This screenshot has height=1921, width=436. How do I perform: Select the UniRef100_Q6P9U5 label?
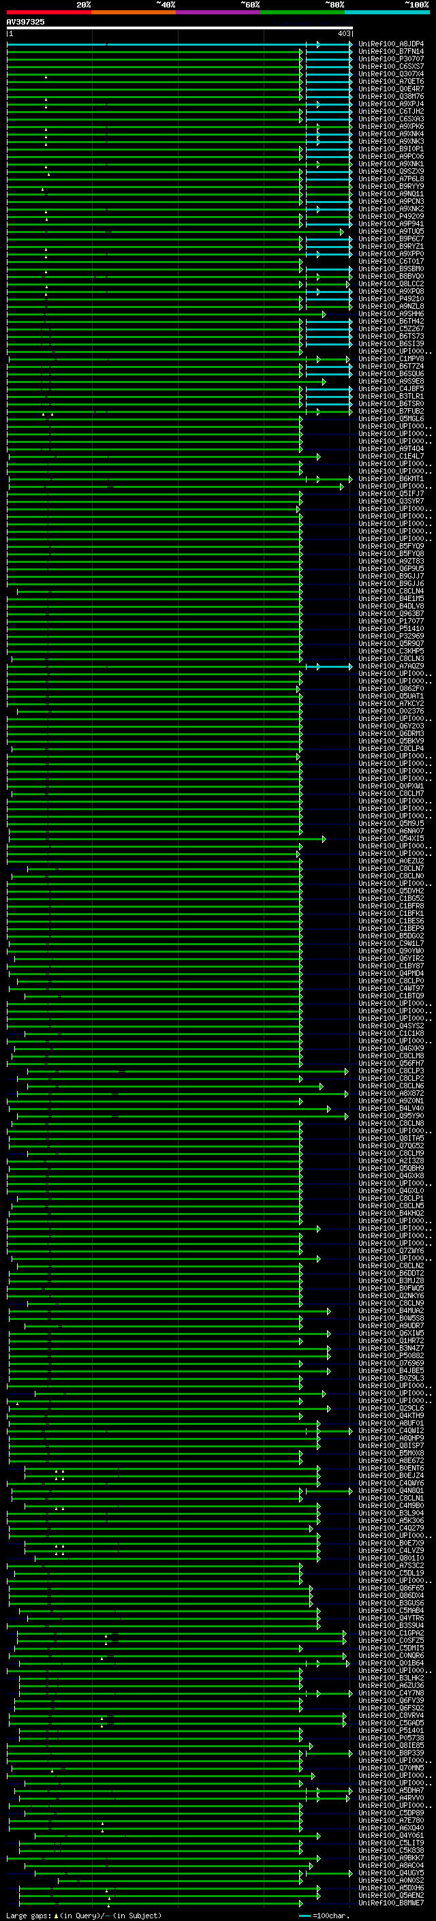coord(391,569)
